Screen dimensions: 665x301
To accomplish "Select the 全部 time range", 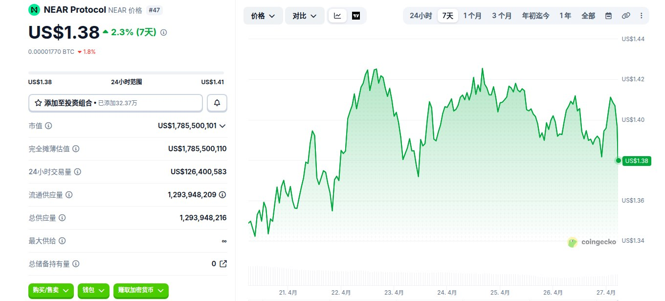I will coord(588,16).
